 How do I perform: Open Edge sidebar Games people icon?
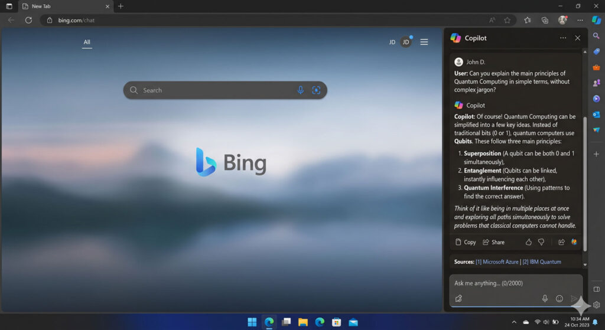[x=596, y=83]
